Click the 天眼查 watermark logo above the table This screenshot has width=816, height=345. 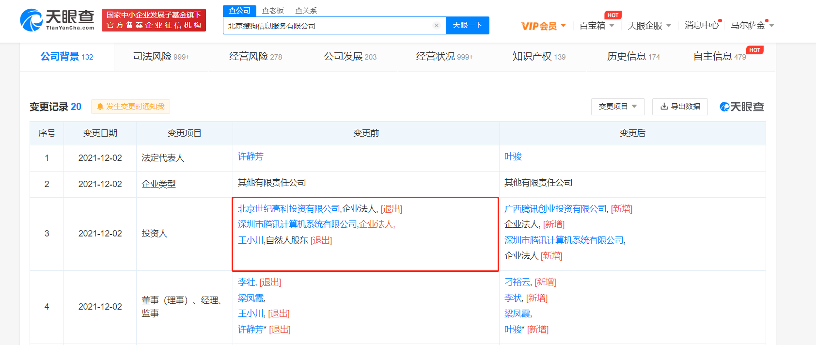pos(741,107)
